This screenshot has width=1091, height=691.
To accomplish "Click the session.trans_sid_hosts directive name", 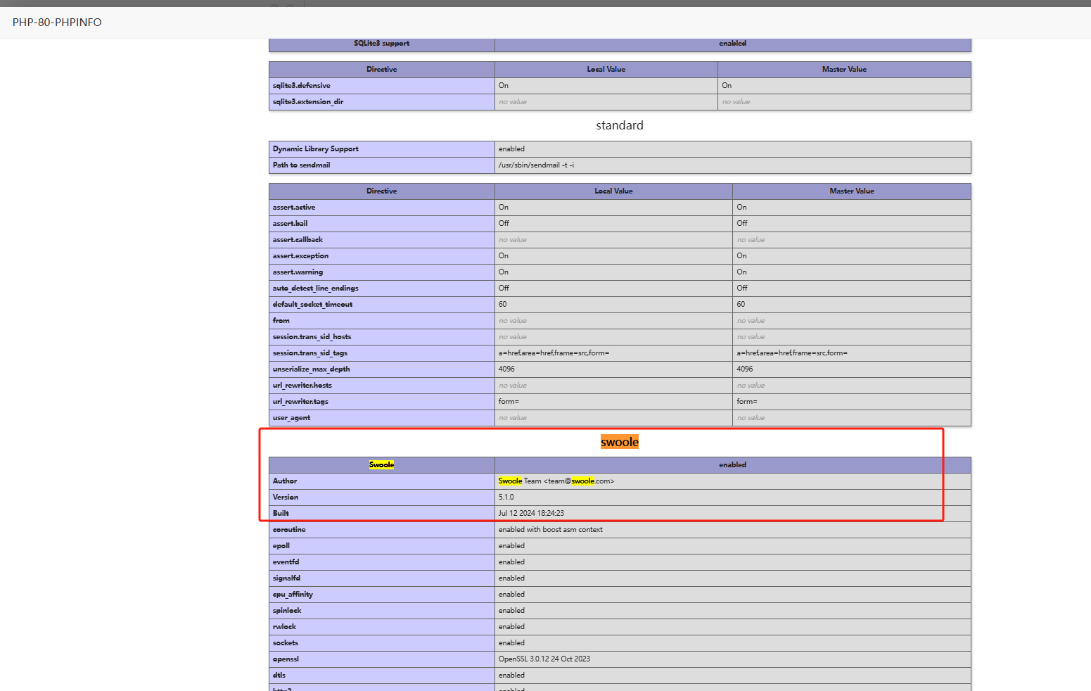I will (312, 337).
